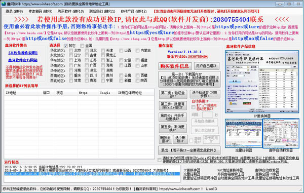Select the highlighted blue log row
The height and width of the screenshot is (193, 304).
click(92, 174)
